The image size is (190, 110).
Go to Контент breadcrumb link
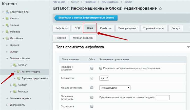point(75,2)
